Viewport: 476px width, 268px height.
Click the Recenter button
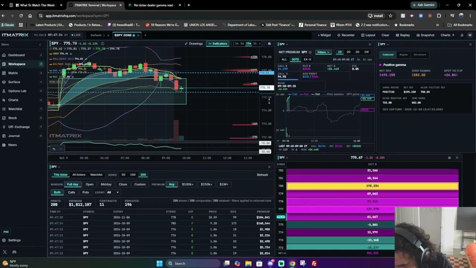(x=346, y=35)
